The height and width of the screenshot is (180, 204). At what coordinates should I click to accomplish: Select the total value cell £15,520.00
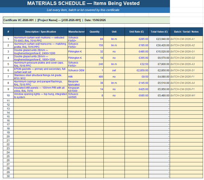(x=159, y=51)
